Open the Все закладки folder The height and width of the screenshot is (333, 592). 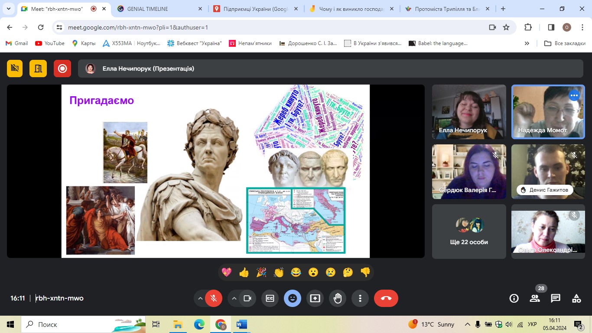565,43
